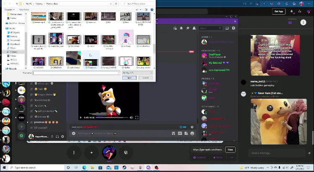Open the pokemon channel in Discord
The width and height of the screenshot is (314, 172).
tap(46, 122)
